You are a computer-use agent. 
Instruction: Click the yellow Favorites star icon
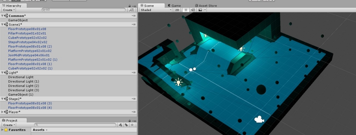pos(6,130)
